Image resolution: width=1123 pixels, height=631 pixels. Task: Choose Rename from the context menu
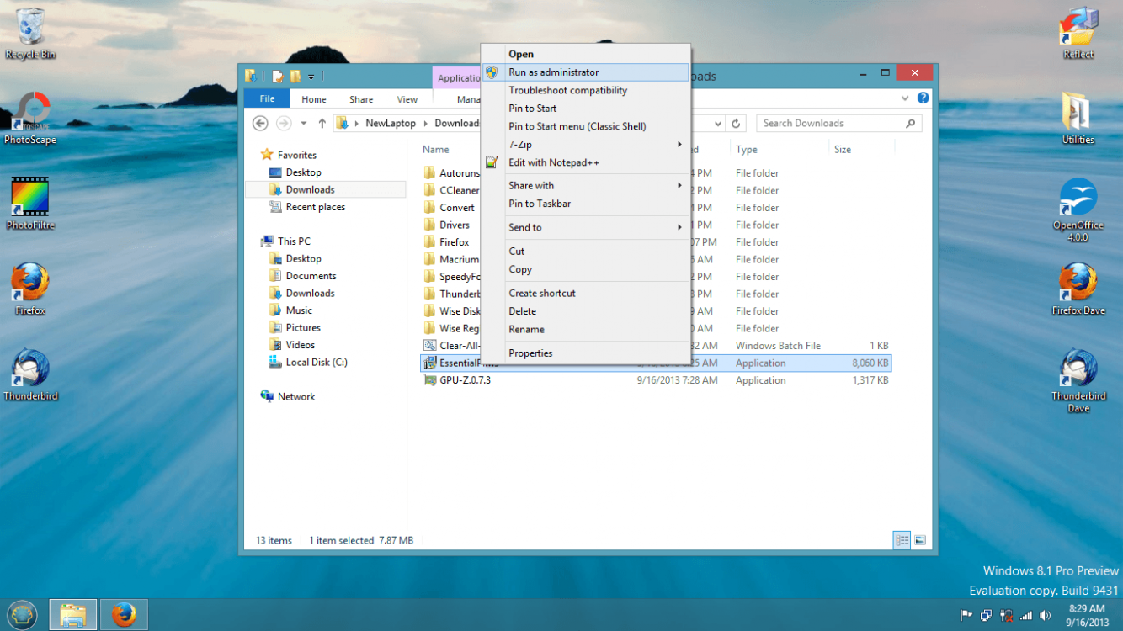pos(585,329)
